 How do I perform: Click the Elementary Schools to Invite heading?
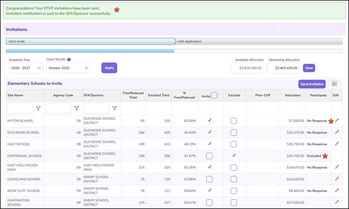pyautogui.click(x=35, y=83)
